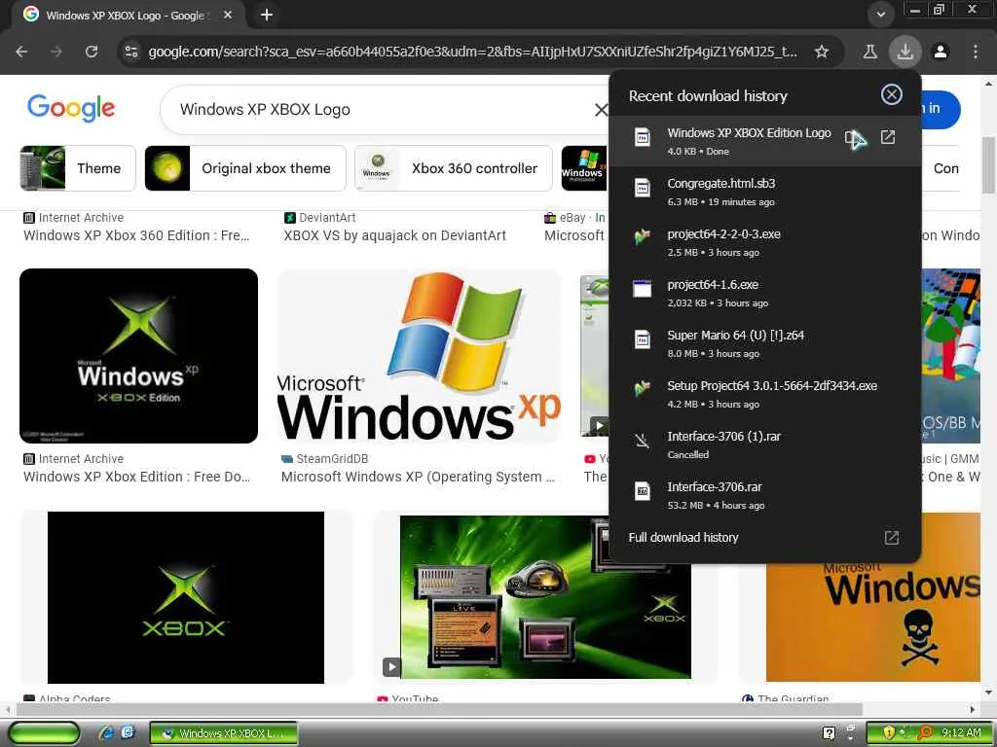Open Windows XP Xbox Edition Free Download link
Screen dimensions: 997x747
[137, 477]
